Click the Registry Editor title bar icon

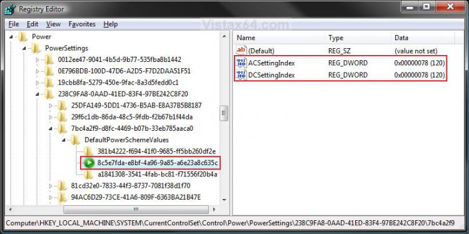pyautogui.click(x=10, y=9)
